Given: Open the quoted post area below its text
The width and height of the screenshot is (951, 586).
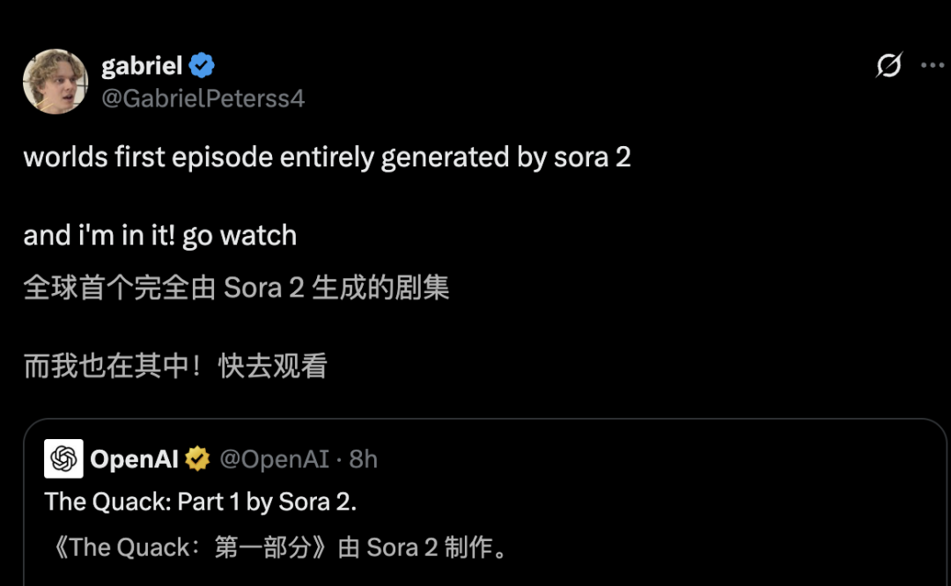Looking at the screenshot, I should tap(484, 574).
